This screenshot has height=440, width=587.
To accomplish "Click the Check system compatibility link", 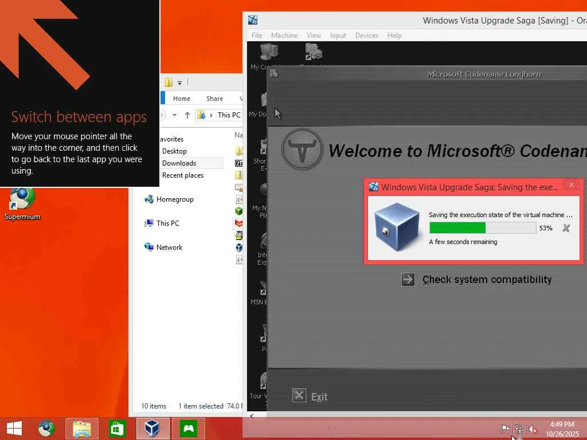I will tap(487, 280).
